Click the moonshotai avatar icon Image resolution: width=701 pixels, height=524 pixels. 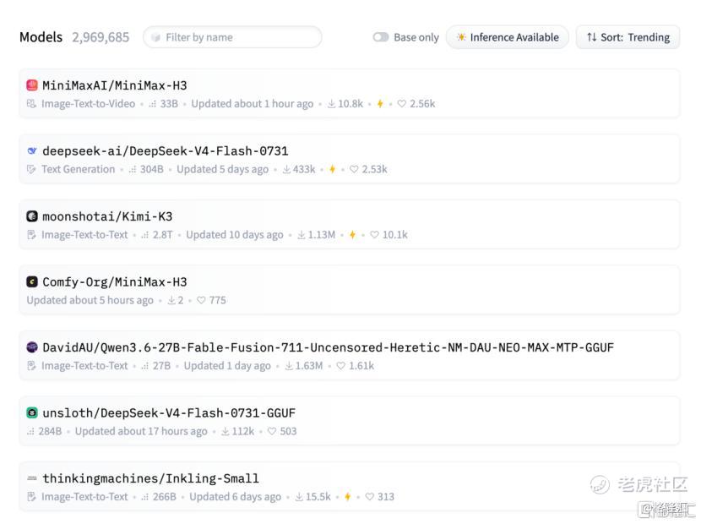click(x=32, y=216)
